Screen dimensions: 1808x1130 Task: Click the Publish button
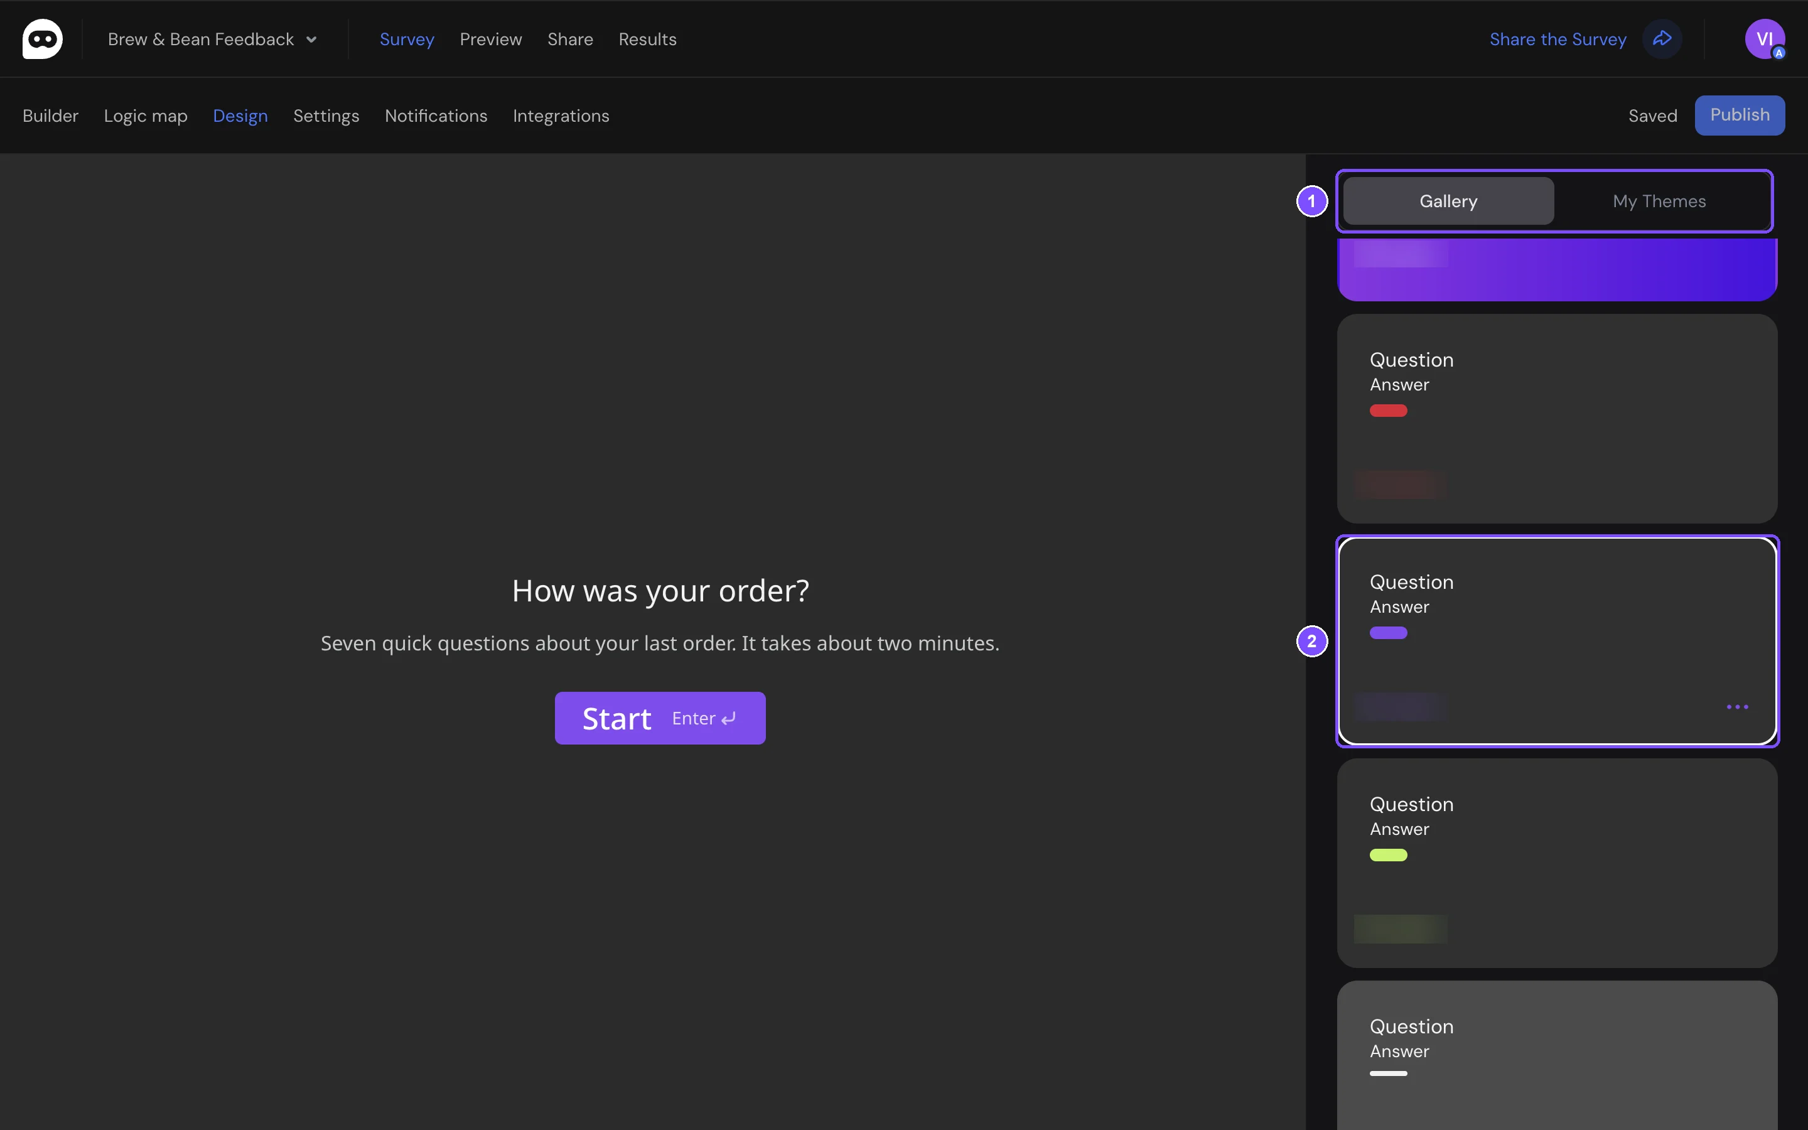pos(1740,115)
